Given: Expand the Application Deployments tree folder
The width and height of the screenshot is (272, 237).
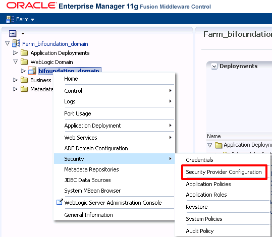Looking at the screenshot, I should tap(15, 52).
